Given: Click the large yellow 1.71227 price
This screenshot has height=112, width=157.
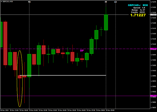Looking at the screenshot, I should point(138,15).
